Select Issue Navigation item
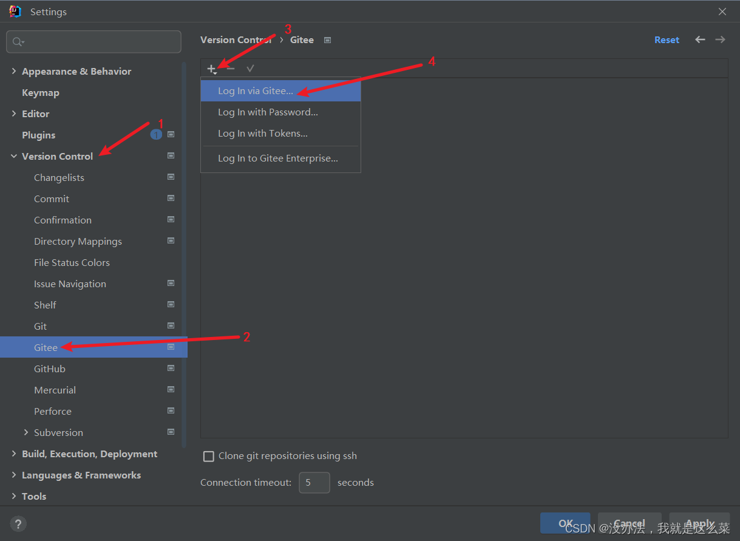 (x=70, y=284)
